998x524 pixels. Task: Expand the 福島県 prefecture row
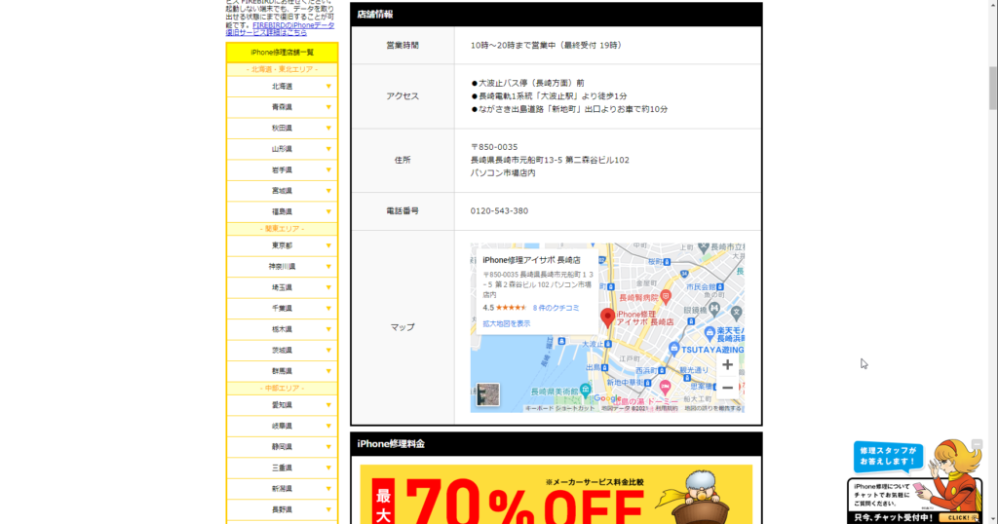282,211
